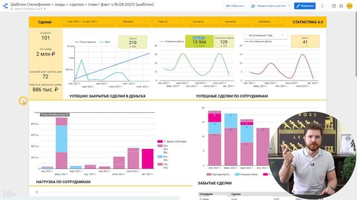
Task: Click Успешные сделки по сотрудникам heading
Action: point(232,96)
